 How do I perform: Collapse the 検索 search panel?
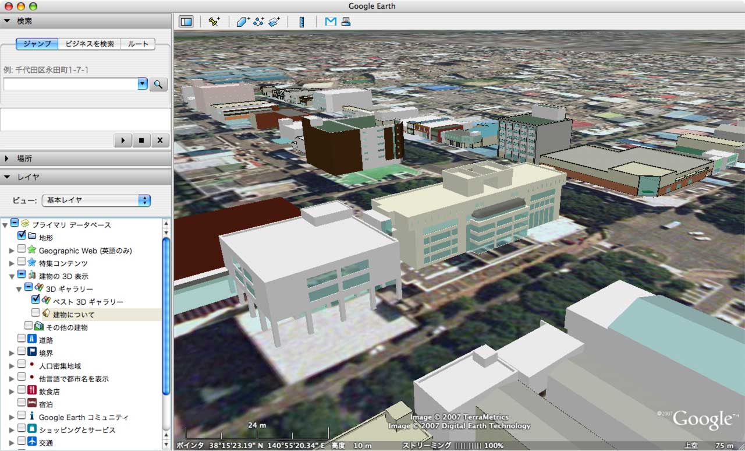[7, 20]
